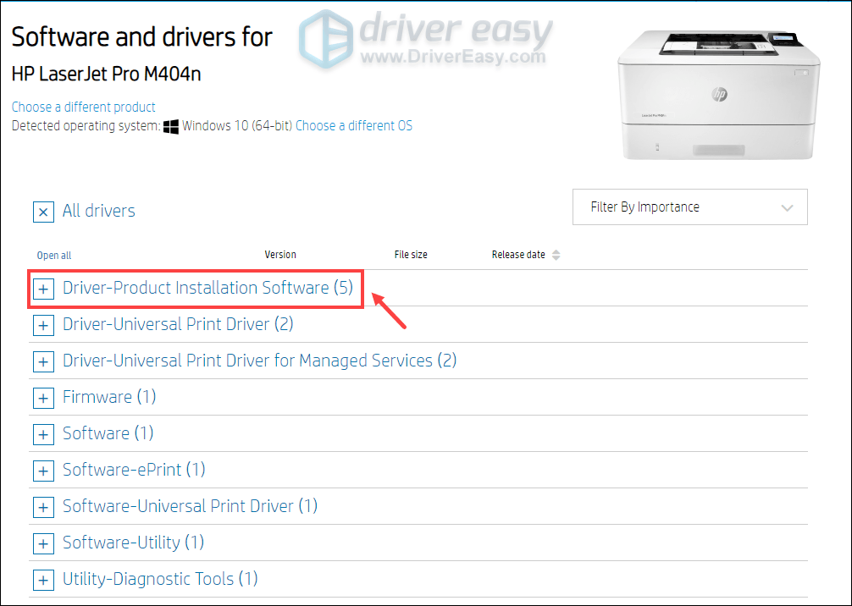Image resolution: width=852 pixels, height=606 pixels.
Task: Click the Choose a different product link
Action: 83,107
